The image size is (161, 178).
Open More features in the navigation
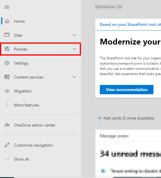[26, 105]
